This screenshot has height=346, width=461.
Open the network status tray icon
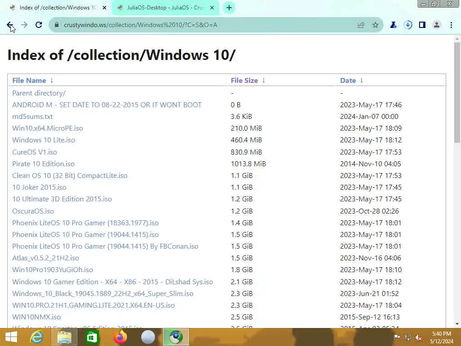tap(408, 337)
